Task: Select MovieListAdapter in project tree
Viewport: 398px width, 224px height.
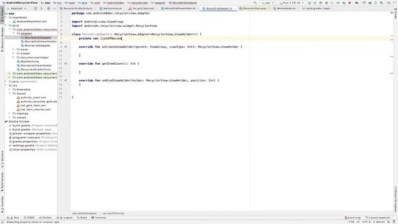Action: (37, 45)
